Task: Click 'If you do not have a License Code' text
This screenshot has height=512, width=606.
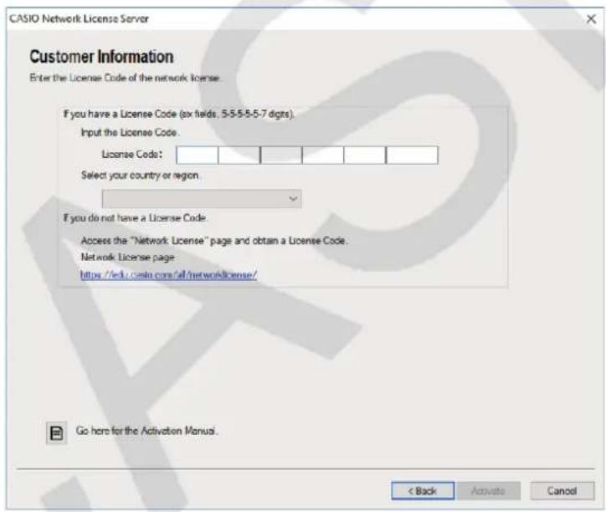Action: [x=136, y=218]
